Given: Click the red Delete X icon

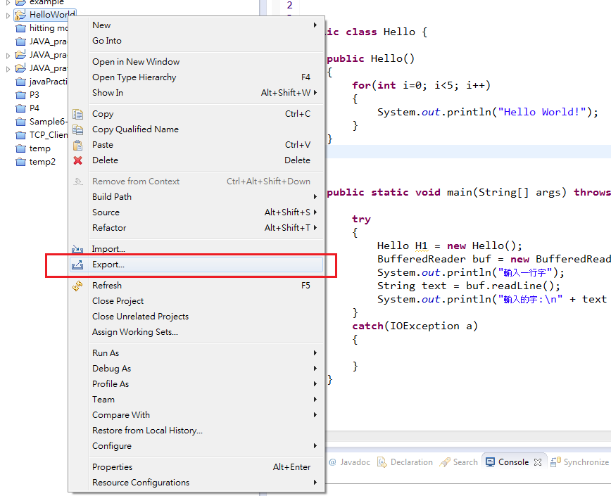Looking at the screenshot, I should pos(77,160).
